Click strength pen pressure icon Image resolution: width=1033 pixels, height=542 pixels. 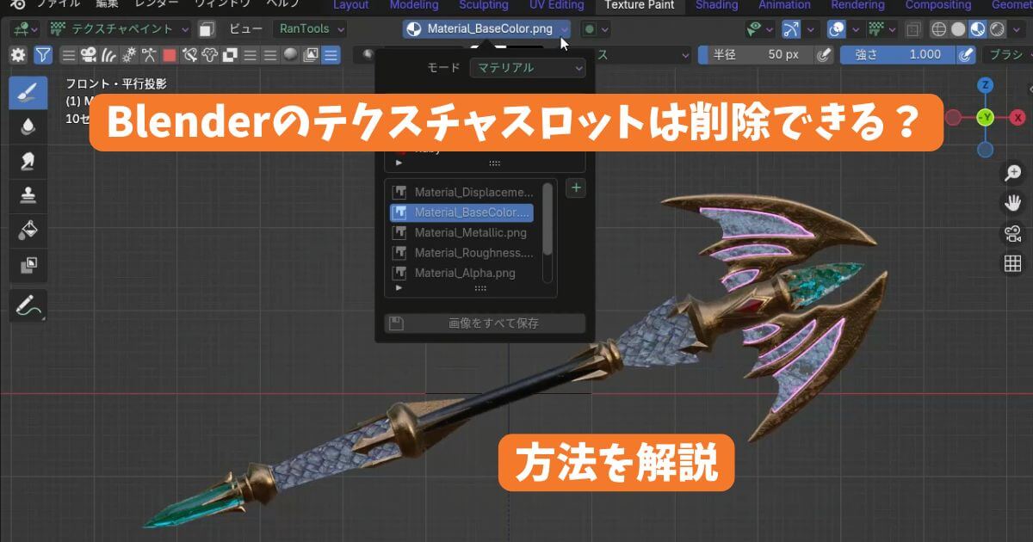click(x=966, y=55)
